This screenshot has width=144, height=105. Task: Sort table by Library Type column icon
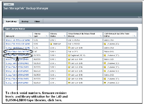47,36
